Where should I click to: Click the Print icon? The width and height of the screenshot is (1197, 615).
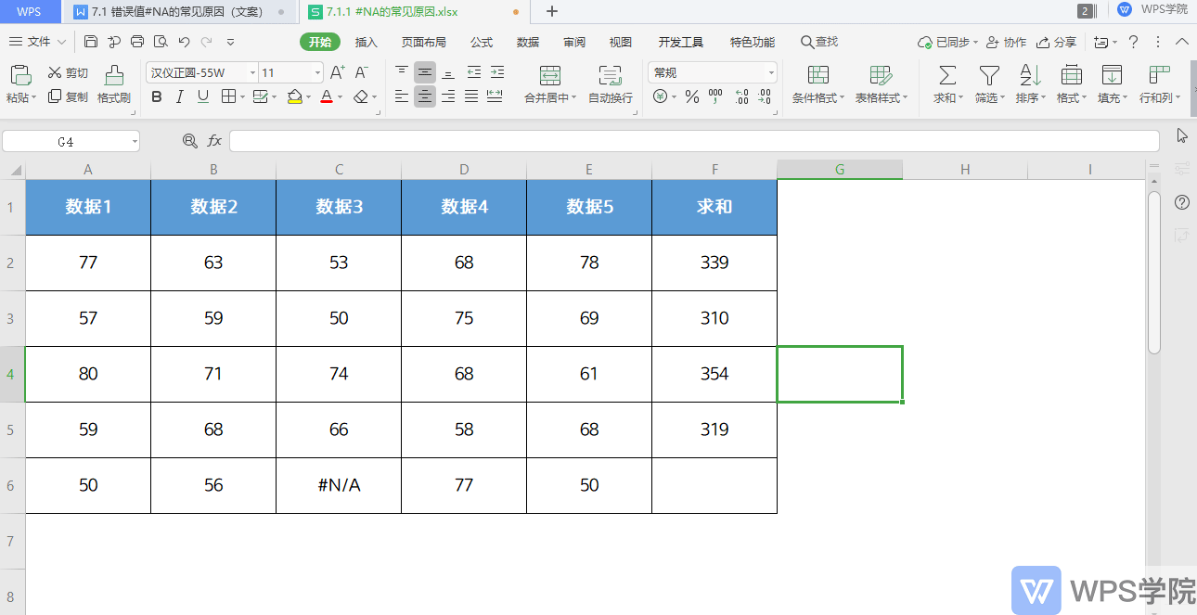click(x=137, y=42)
